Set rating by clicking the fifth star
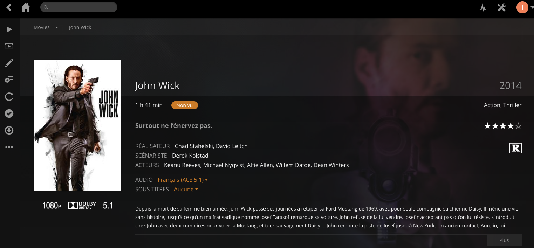This screenshot has height=248, width=534. point(518,126)
